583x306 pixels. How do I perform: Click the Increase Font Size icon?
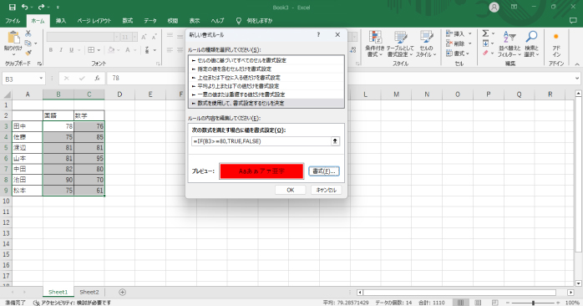click(144, 37)
